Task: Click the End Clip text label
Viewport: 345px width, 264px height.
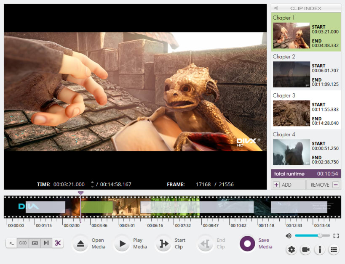Action: (221, 243)
